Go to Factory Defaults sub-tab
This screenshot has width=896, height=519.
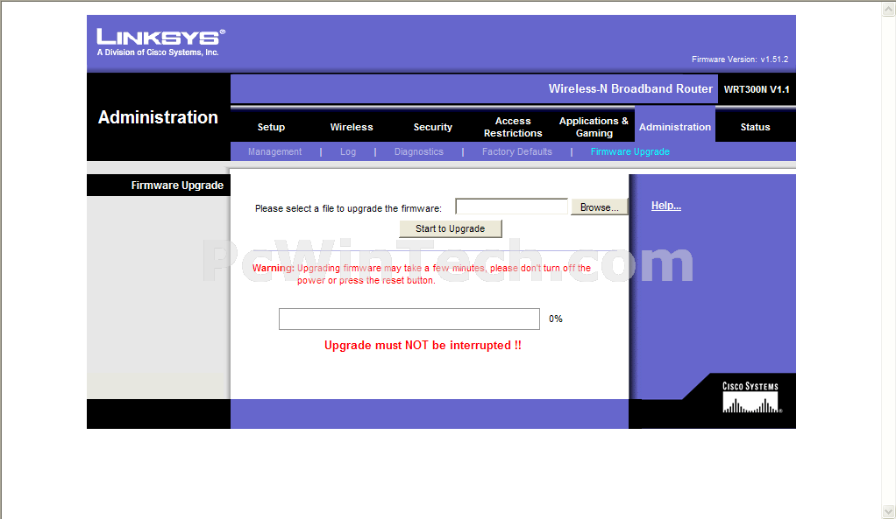click(x=517, y=151)
